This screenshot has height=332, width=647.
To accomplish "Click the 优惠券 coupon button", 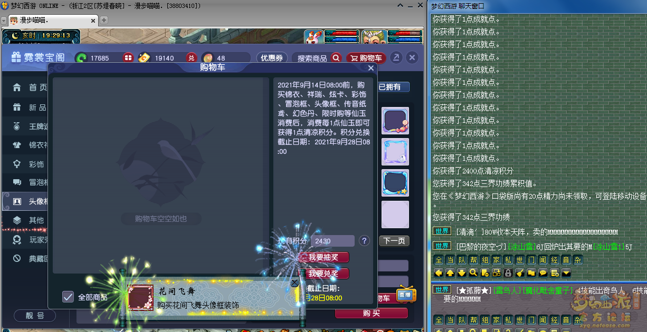I will click(x=271, y=58).
